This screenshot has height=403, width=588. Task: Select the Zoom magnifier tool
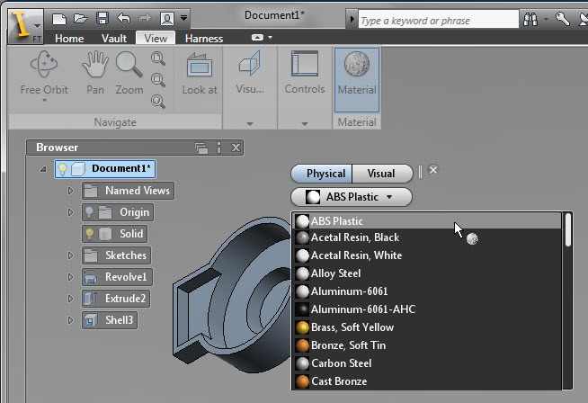129,72
